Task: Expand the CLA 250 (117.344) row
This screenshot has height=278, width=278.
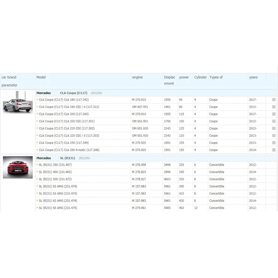Action: (274, 143)
